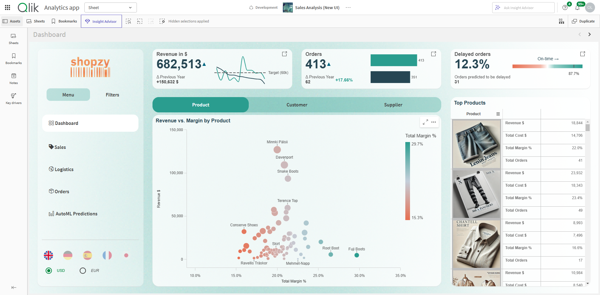
Task: Switch to the Product tab
Action: click(201, 105)
